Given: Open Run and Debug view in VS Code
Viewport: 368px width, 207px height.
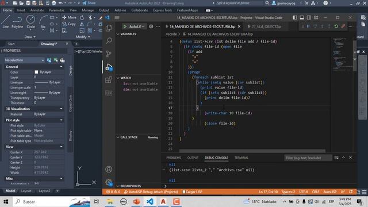Looking at the screenshot, I should [109, 67].
